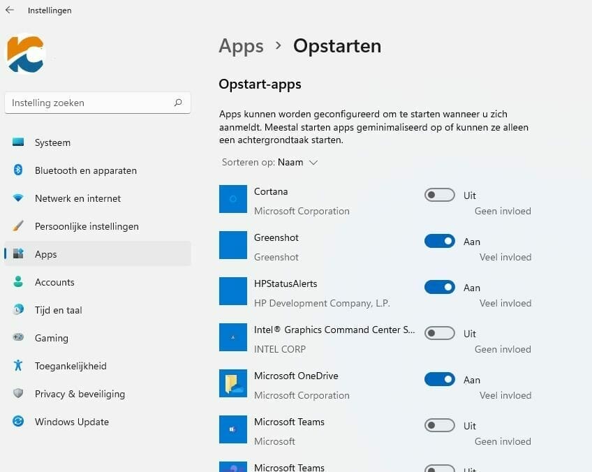Open Toegankelijkheid settings label
Screen dimensions: 592x472
tap(71, 366)
